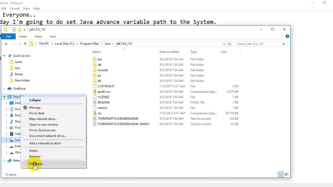333x187 pixels.
Task: Switch to large icons view layout
Action: 286,175
